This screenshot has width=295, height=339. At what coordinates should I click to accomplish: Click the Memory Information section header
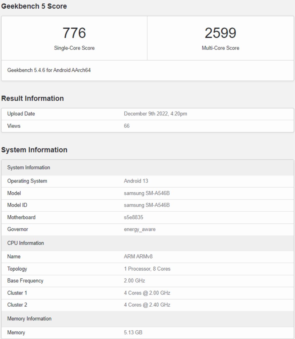click(147, 319)
